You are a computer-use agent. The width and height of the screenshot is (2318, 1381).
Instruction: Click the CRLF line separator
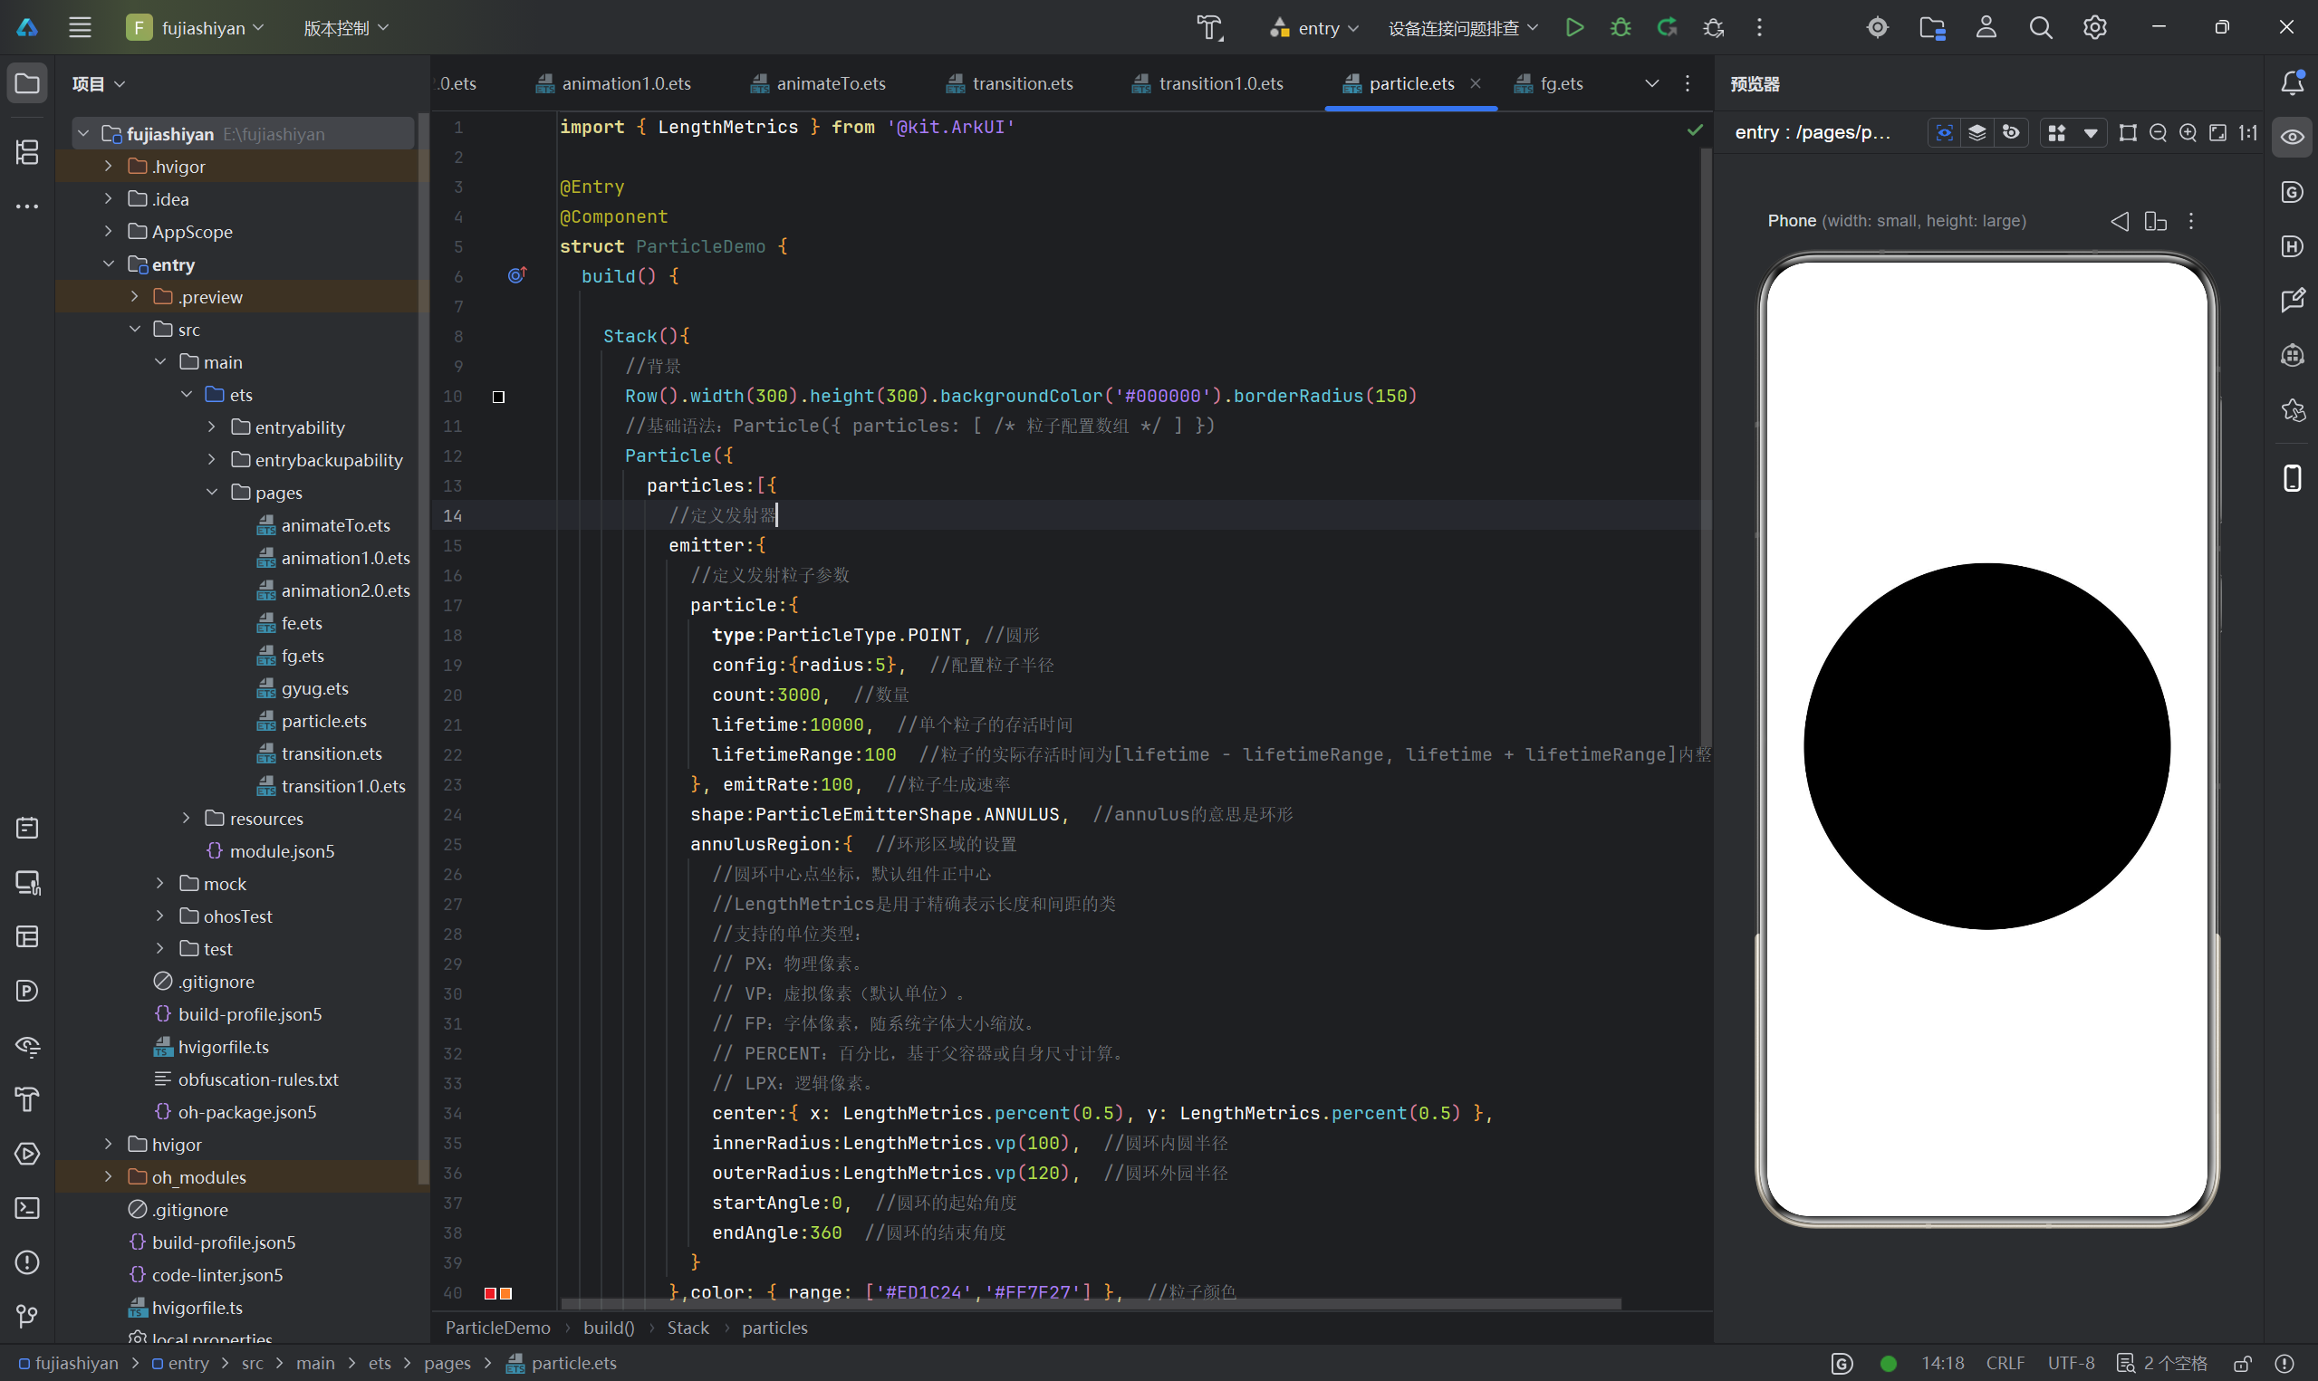point(2005,1363)
